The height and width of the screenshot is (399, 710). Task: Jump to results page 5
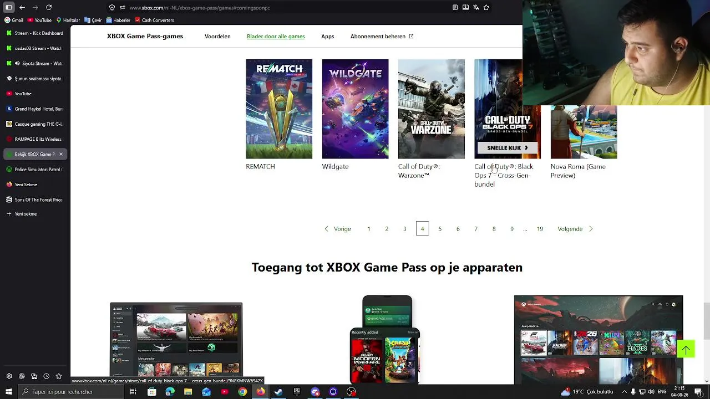click(440, 229)
